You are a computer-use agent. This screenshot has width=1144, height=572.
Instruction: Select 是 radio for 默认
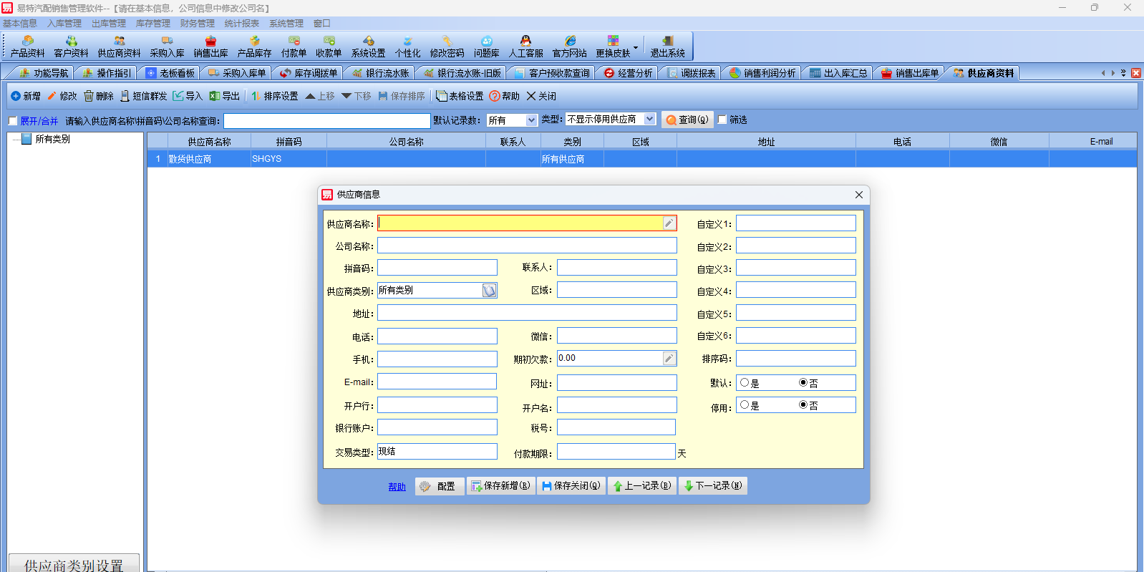(x=745, y=382)
